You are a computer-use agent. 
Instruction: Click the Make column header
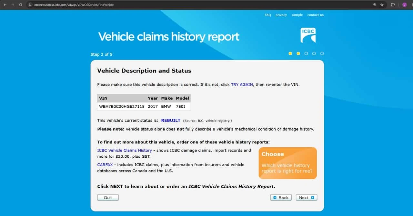tap(167, 98)
